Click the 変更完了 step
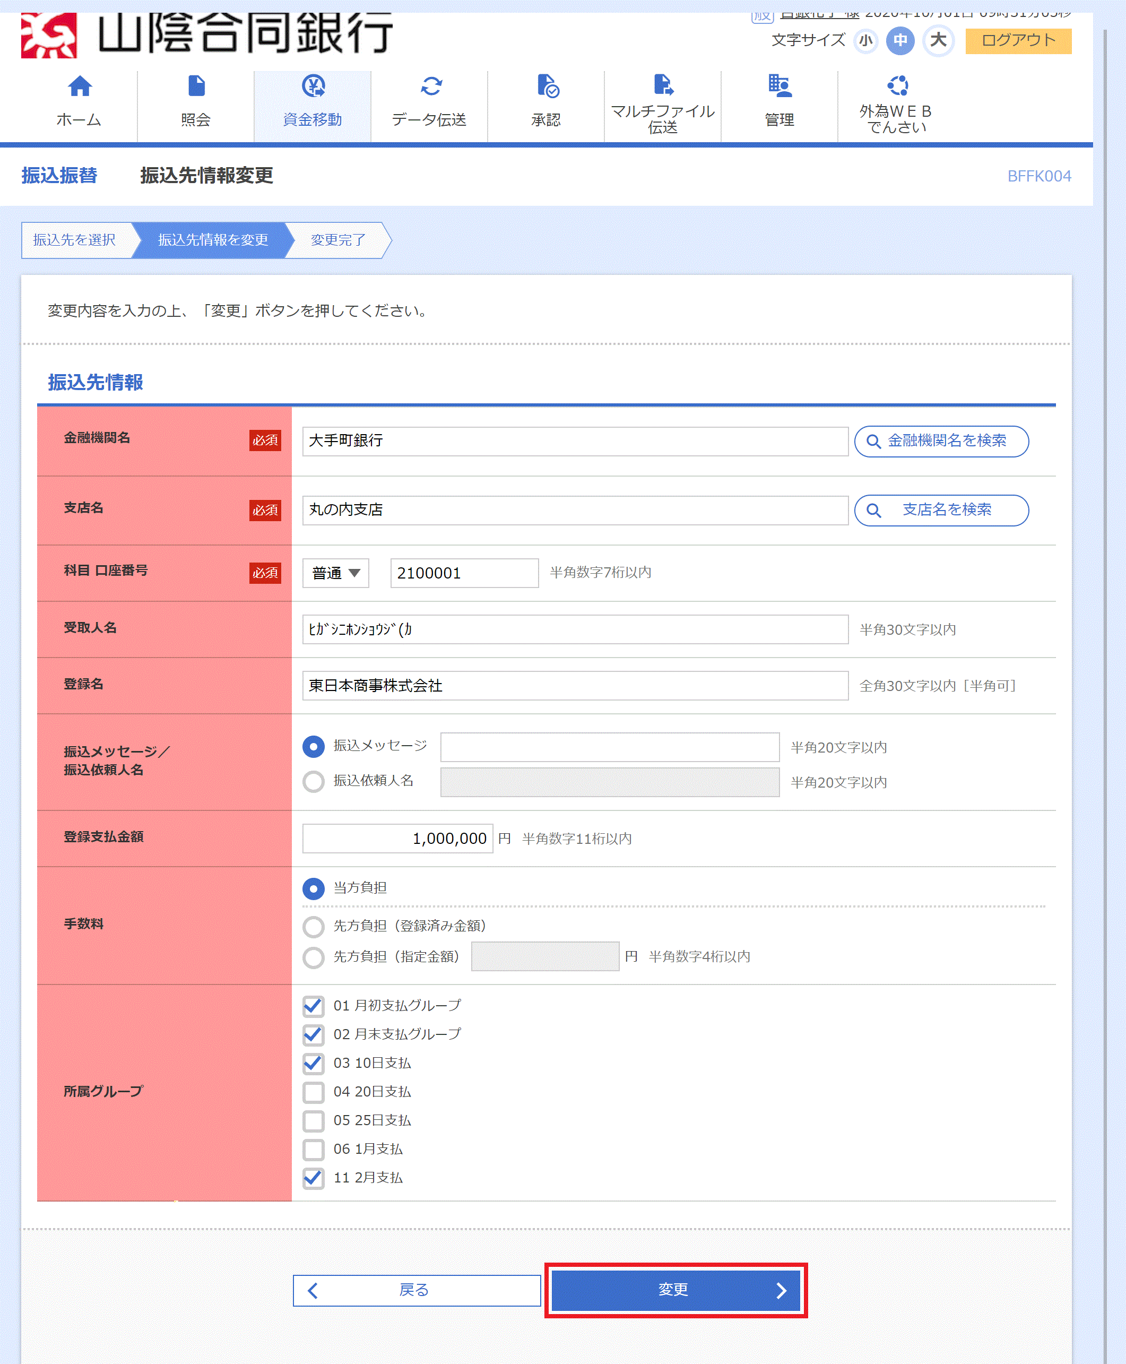The width and height of the screenshot is (1126, 1364). (338, 240)
